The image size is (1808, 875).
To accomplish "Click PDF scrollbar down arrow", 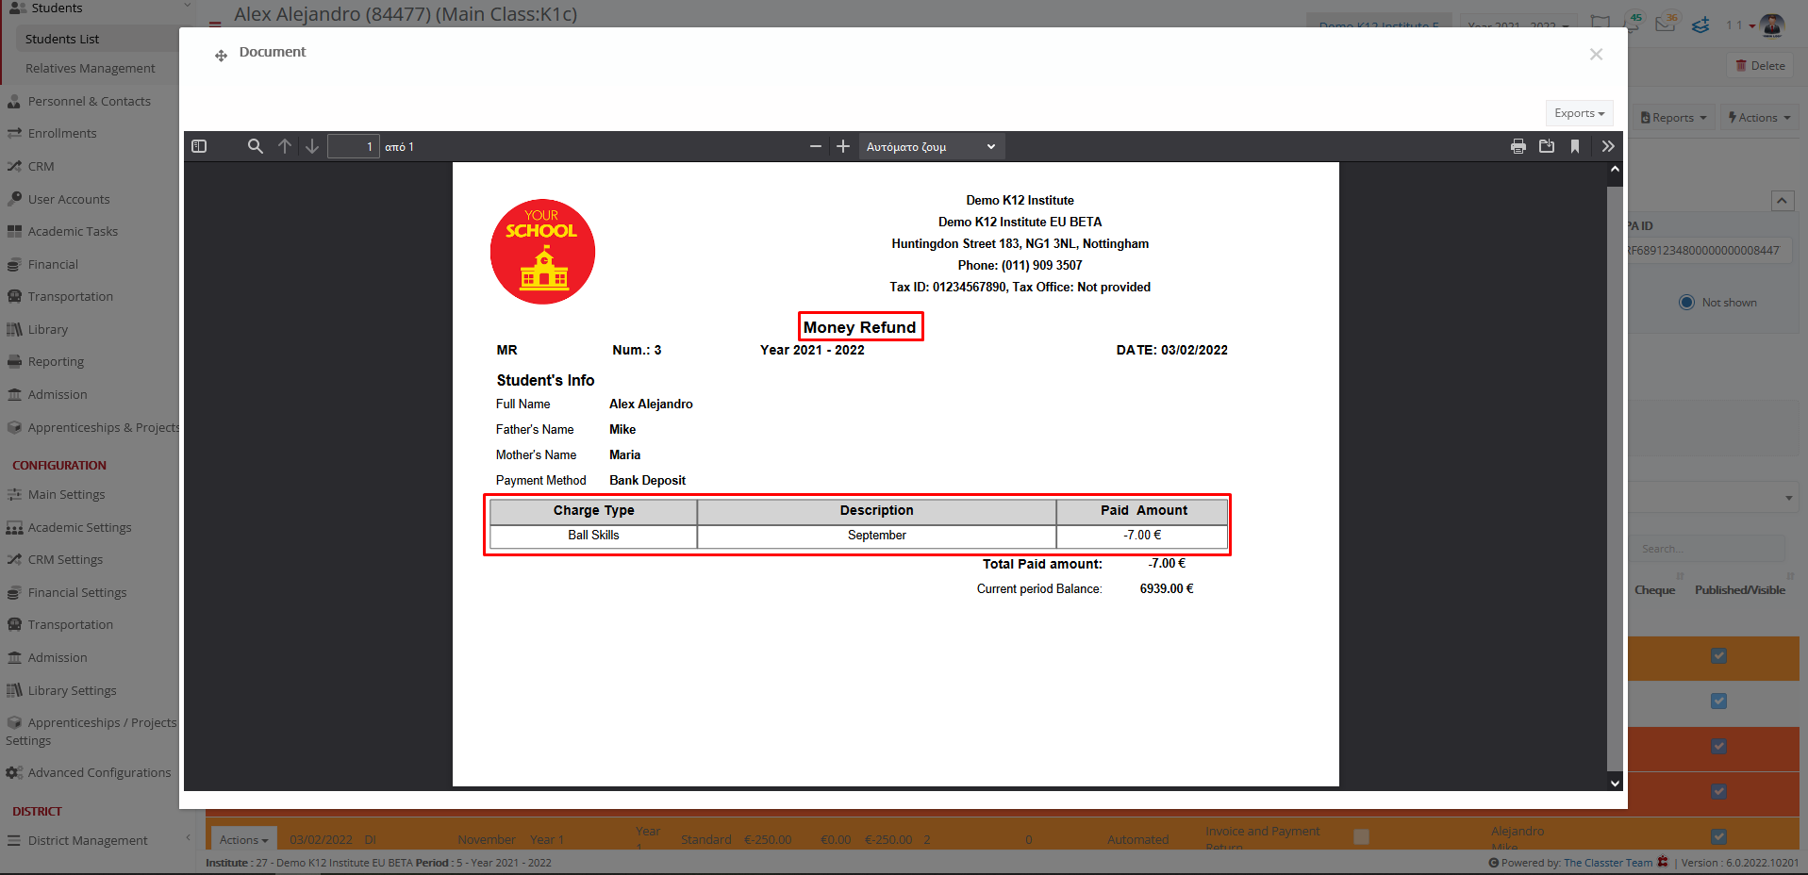I will tap(1615, 783).
